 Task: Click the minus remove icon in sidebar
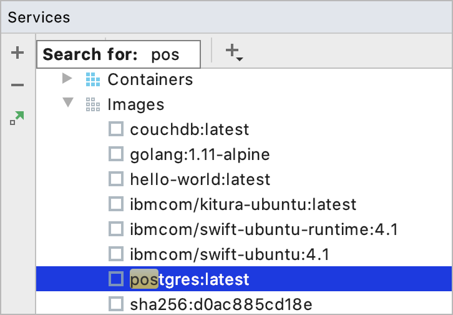(17, 85)
